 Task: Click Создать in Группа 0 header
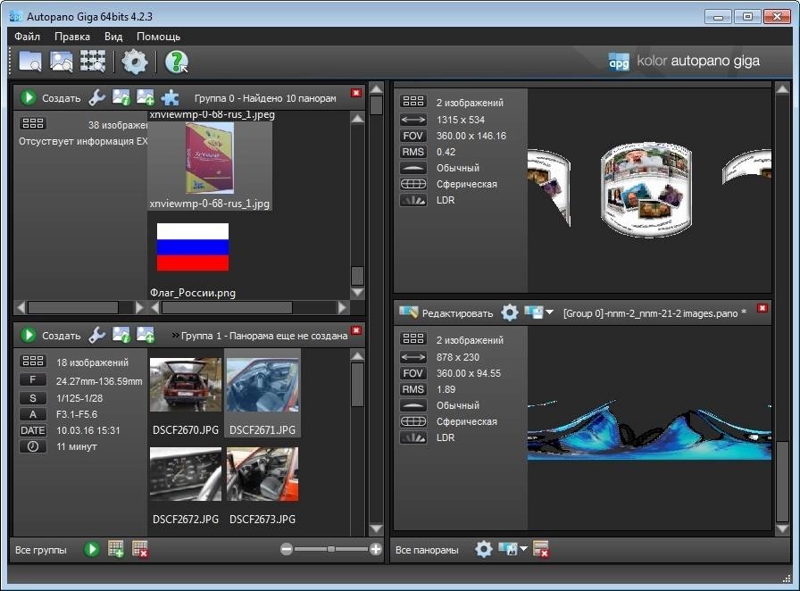(x=62, y=98)
